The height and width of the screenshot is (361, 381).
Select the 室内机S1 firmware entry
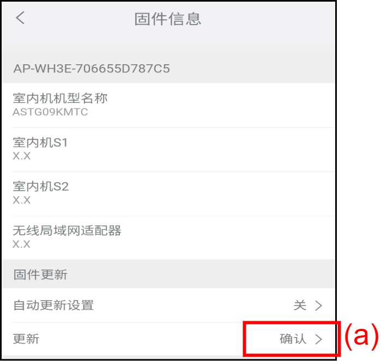168,150
